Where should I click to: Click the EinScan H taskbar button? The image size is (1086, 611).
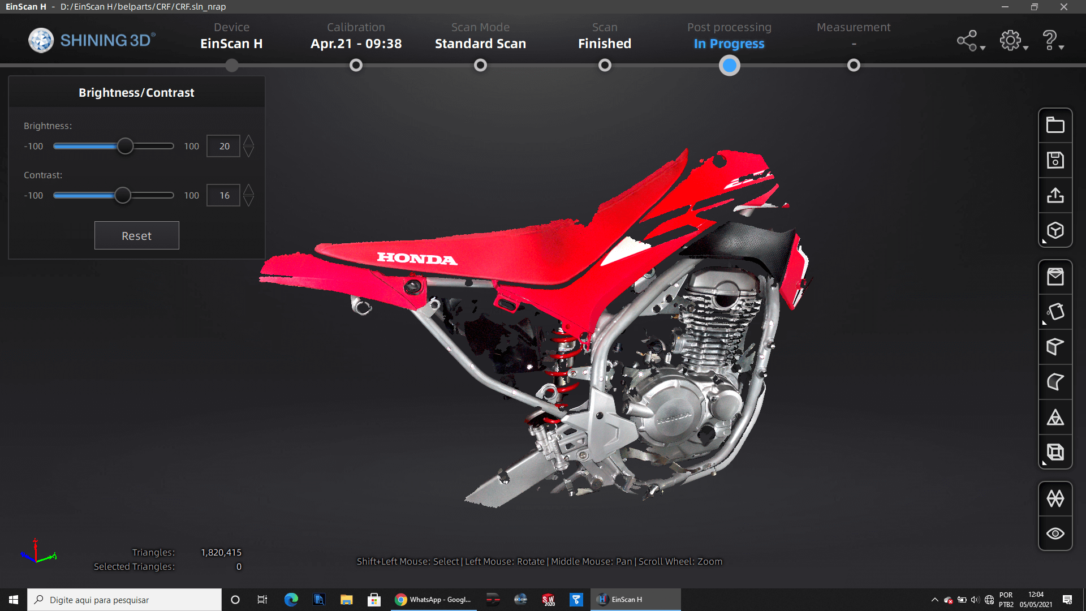point(636,600)
